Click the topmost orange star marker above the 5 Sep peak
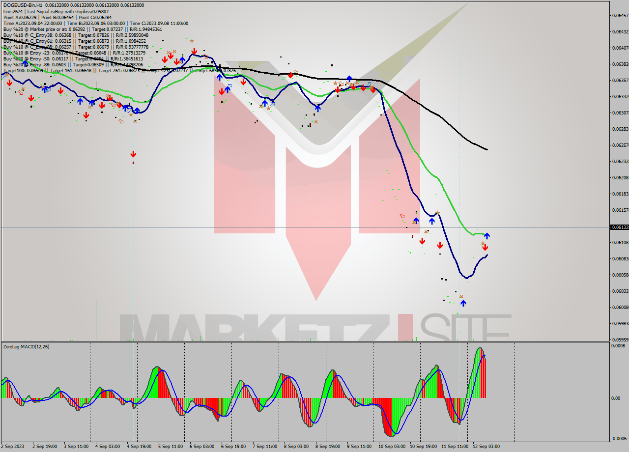This screenshot has height=452, width=629. 192,41
